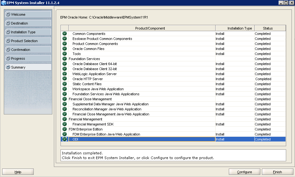Viewport: 295px width, 177px height.
Task: Close the EPM System Installer window
Action: (291, 3)
